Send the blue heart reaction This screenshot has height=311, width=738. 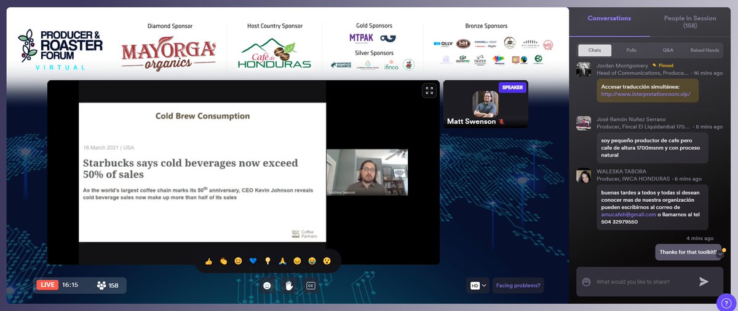[x=253, y=261]
